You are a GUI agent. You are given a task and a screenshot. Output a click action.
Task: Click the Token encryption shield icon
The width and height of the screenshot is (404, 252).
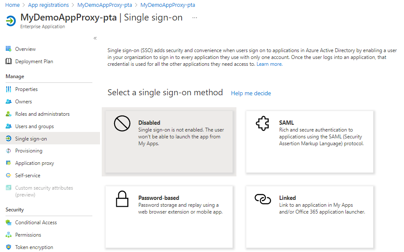[x=8, y=247]
